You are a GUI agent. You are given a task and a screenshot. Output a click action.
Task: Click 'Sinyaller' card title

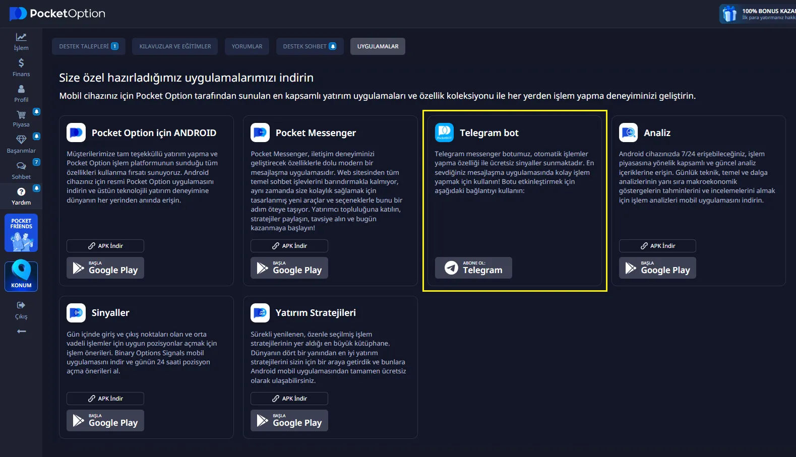110,313
